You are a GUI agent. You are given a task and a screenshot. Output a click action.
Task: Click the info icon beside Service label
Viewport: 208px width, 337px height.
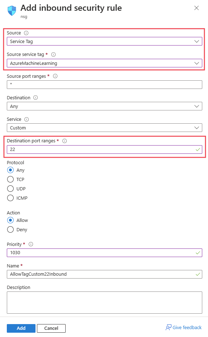(x=27, y=119)
